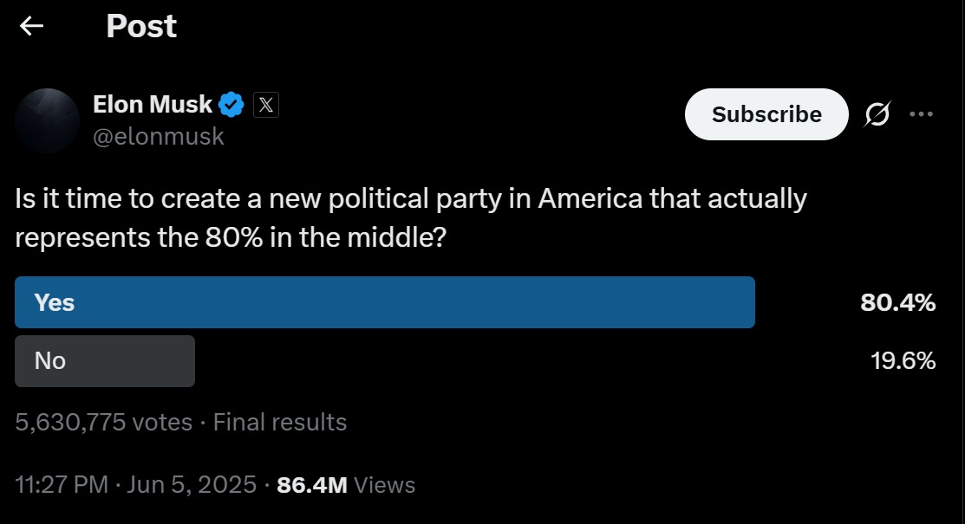The height and width of the screenshot is (524, 965).
Task: Click the 19.6% poll percentage
Action: point(903,360)
